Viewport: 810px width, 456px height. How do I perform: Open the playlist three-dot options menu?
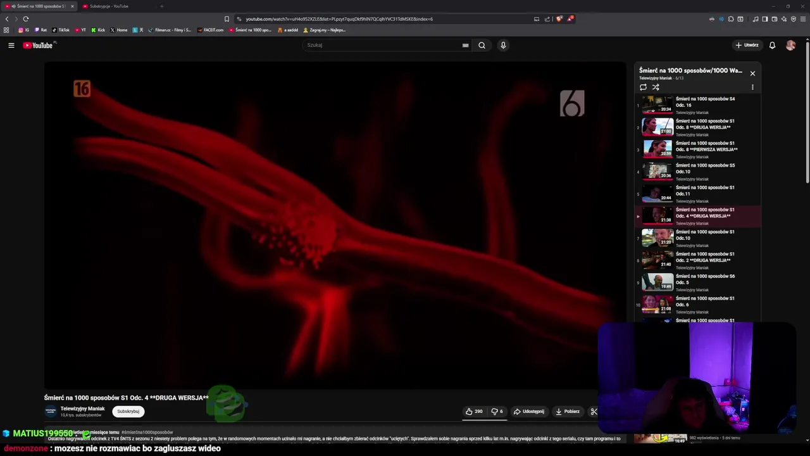coord(752,87)
